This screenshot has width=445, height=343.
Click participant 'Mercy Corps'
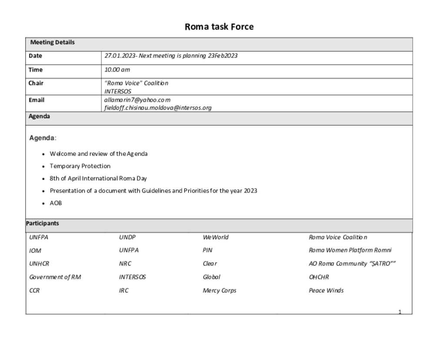[x=219, y=291]
